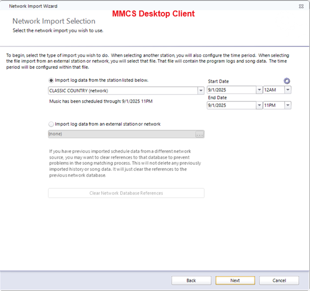Open the End Date calendar dropdown arrow

pos(259,105)
